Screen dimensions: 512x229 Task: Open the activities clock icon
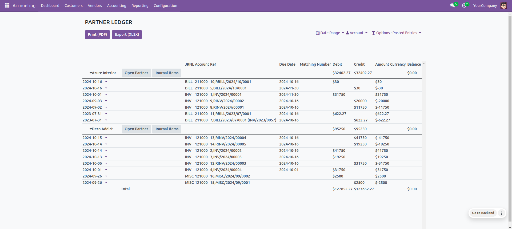coord(464,5)
